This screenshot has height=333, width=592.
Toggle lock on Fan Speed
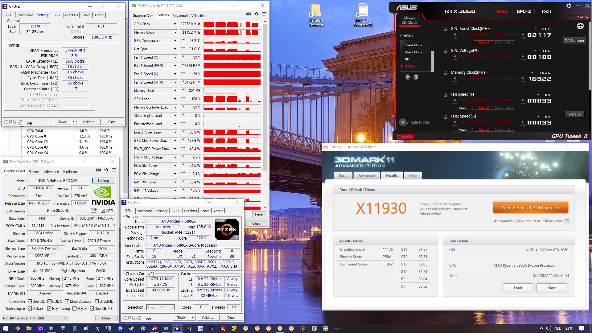click(446, 95)
